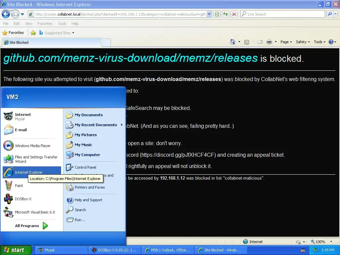Open the File menu

pyautogui.click(x=6, y=24)
